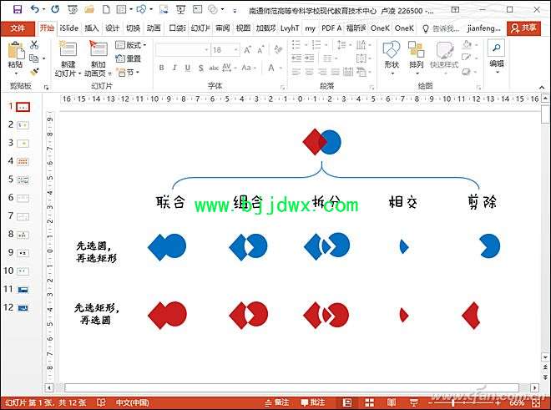Image resolution: width=551 pixels, height=410 pixels.
Task: Click 批注 comments button in status bar
Action: point(313,402)
